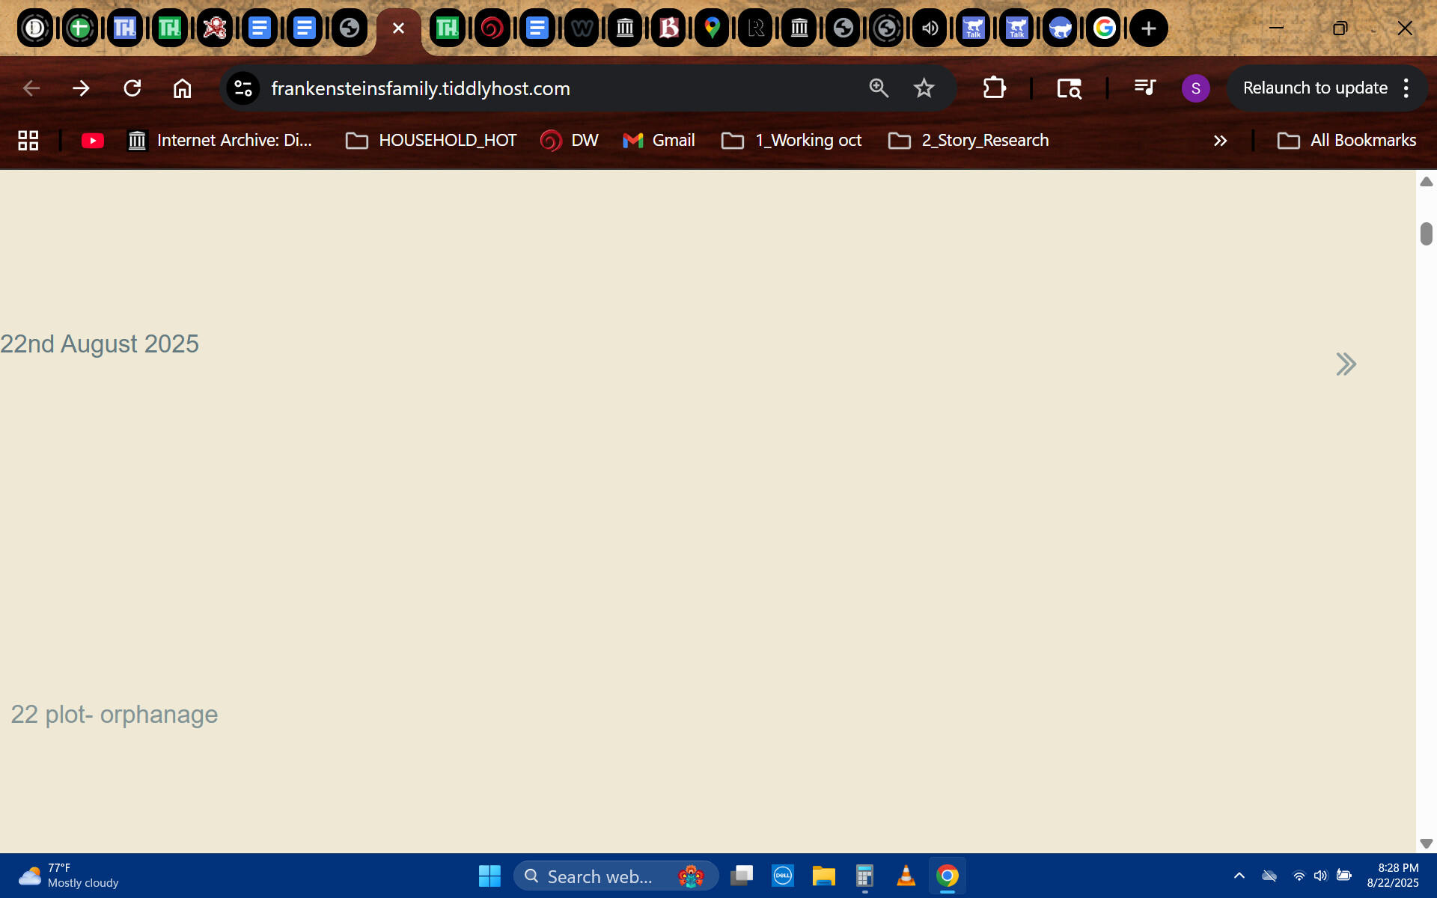Viewport: 1437px width, 898px height.
Task: Open the DW bookmark
Action: pyautogui.click(x=570, y=141)
